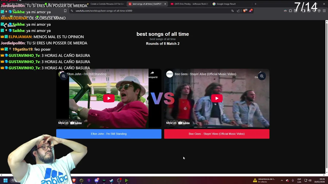Vote for Bee Gees - Stayin' Alive button
The image size is (328, 184).
[217, 134]
